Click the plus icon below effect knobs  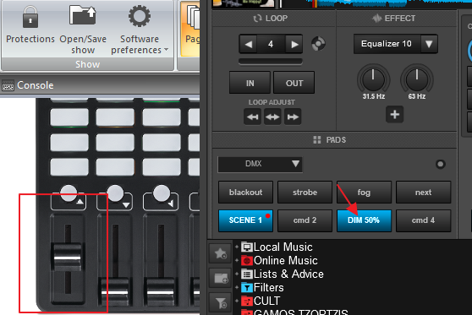[x=395, y=114]
